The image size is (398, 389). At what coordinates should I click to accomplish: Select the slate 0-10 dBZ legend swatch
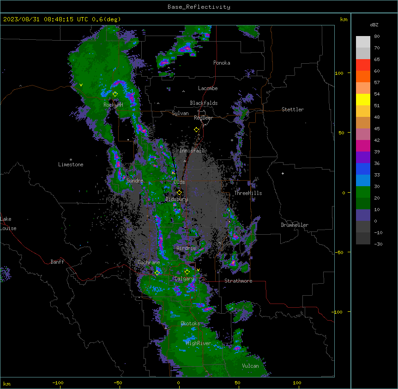click(x=363, y=215)
